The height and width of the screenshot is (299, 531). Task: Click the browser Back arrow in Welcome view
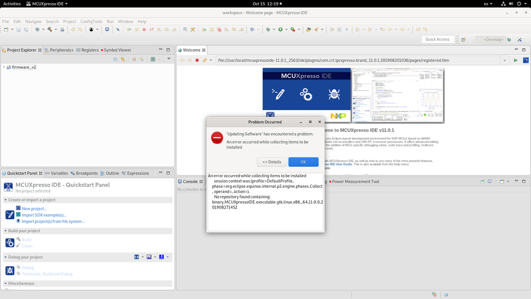coord(182,60)
